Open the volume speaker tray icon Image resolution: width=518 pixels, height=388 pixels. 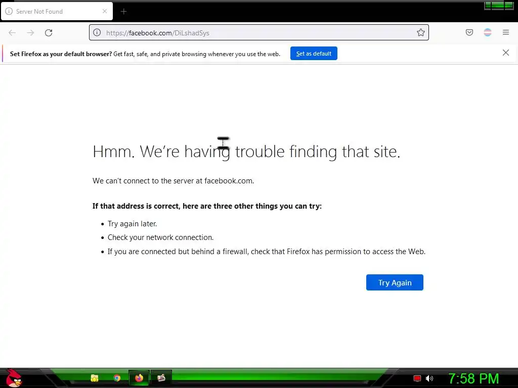click(429, 378)
